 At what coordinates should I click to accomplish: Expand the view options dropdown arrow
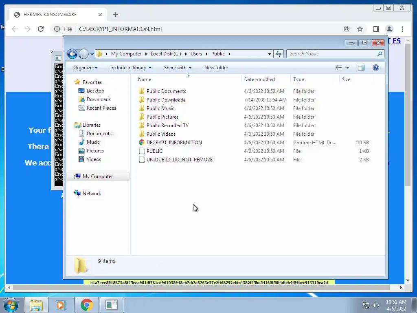pos(347,68)
